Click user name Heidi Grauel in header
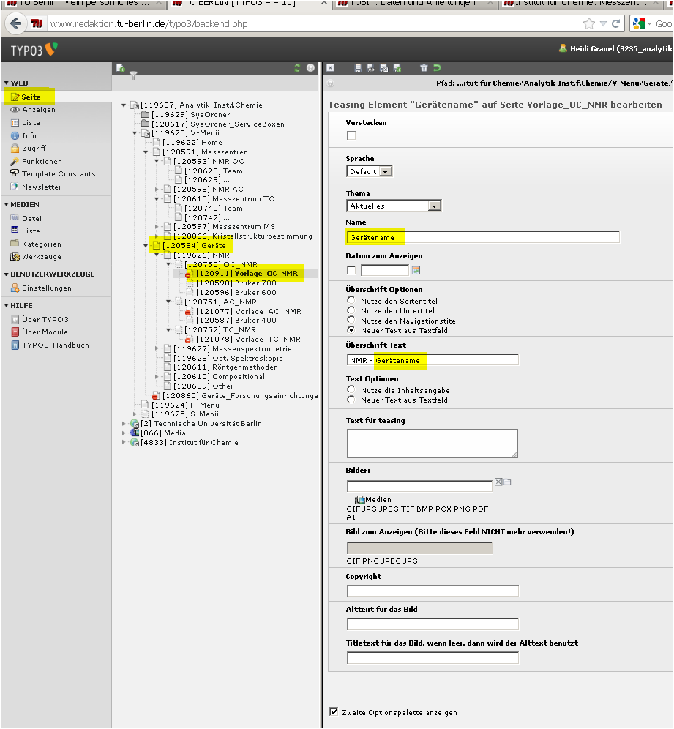Screen dimensions: 674x729 click(621, 49)
